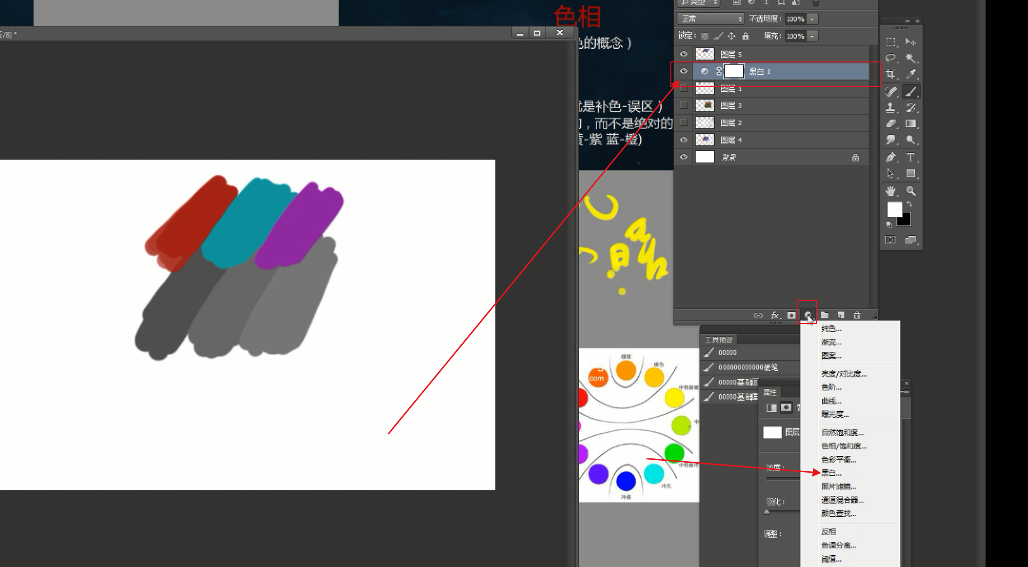Viewport: 1028px width, 567px height.
Task: Select the 00000 tool preset entry
Action: tap(728, 353)
